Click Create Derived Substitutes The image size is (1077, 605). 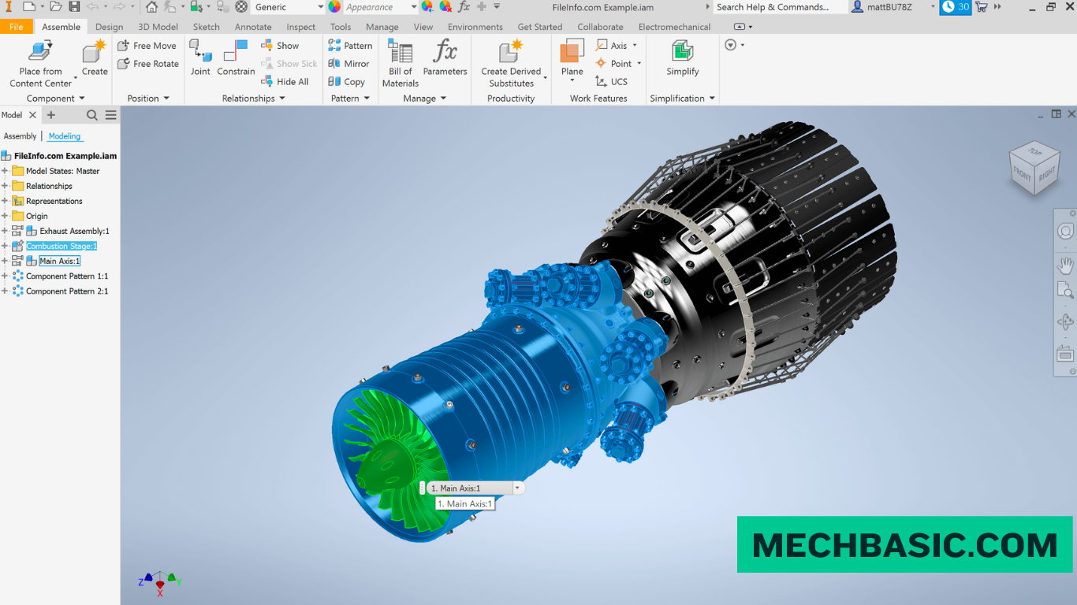click(512, 65)
